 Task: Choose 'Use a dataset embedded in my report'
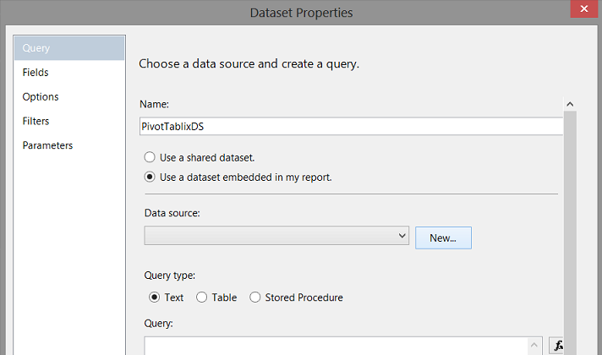(x=150, y=177)
